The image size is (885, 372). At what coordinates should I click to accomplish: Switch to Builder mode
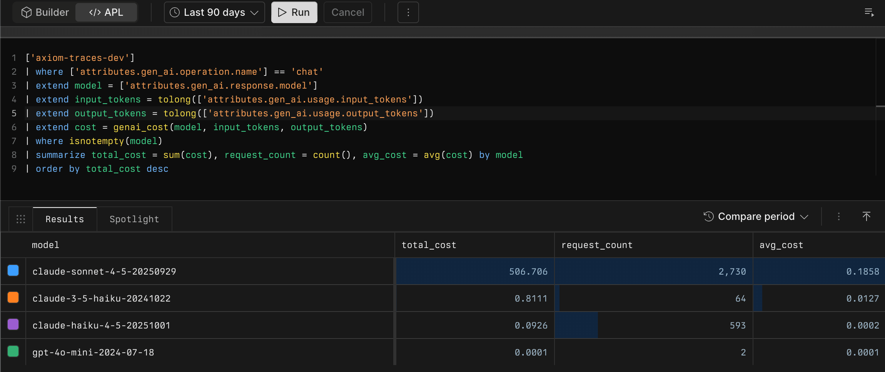click(45, 13)
